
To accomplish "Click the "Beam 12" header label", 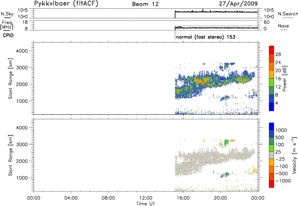I will [x=145, y=4].
